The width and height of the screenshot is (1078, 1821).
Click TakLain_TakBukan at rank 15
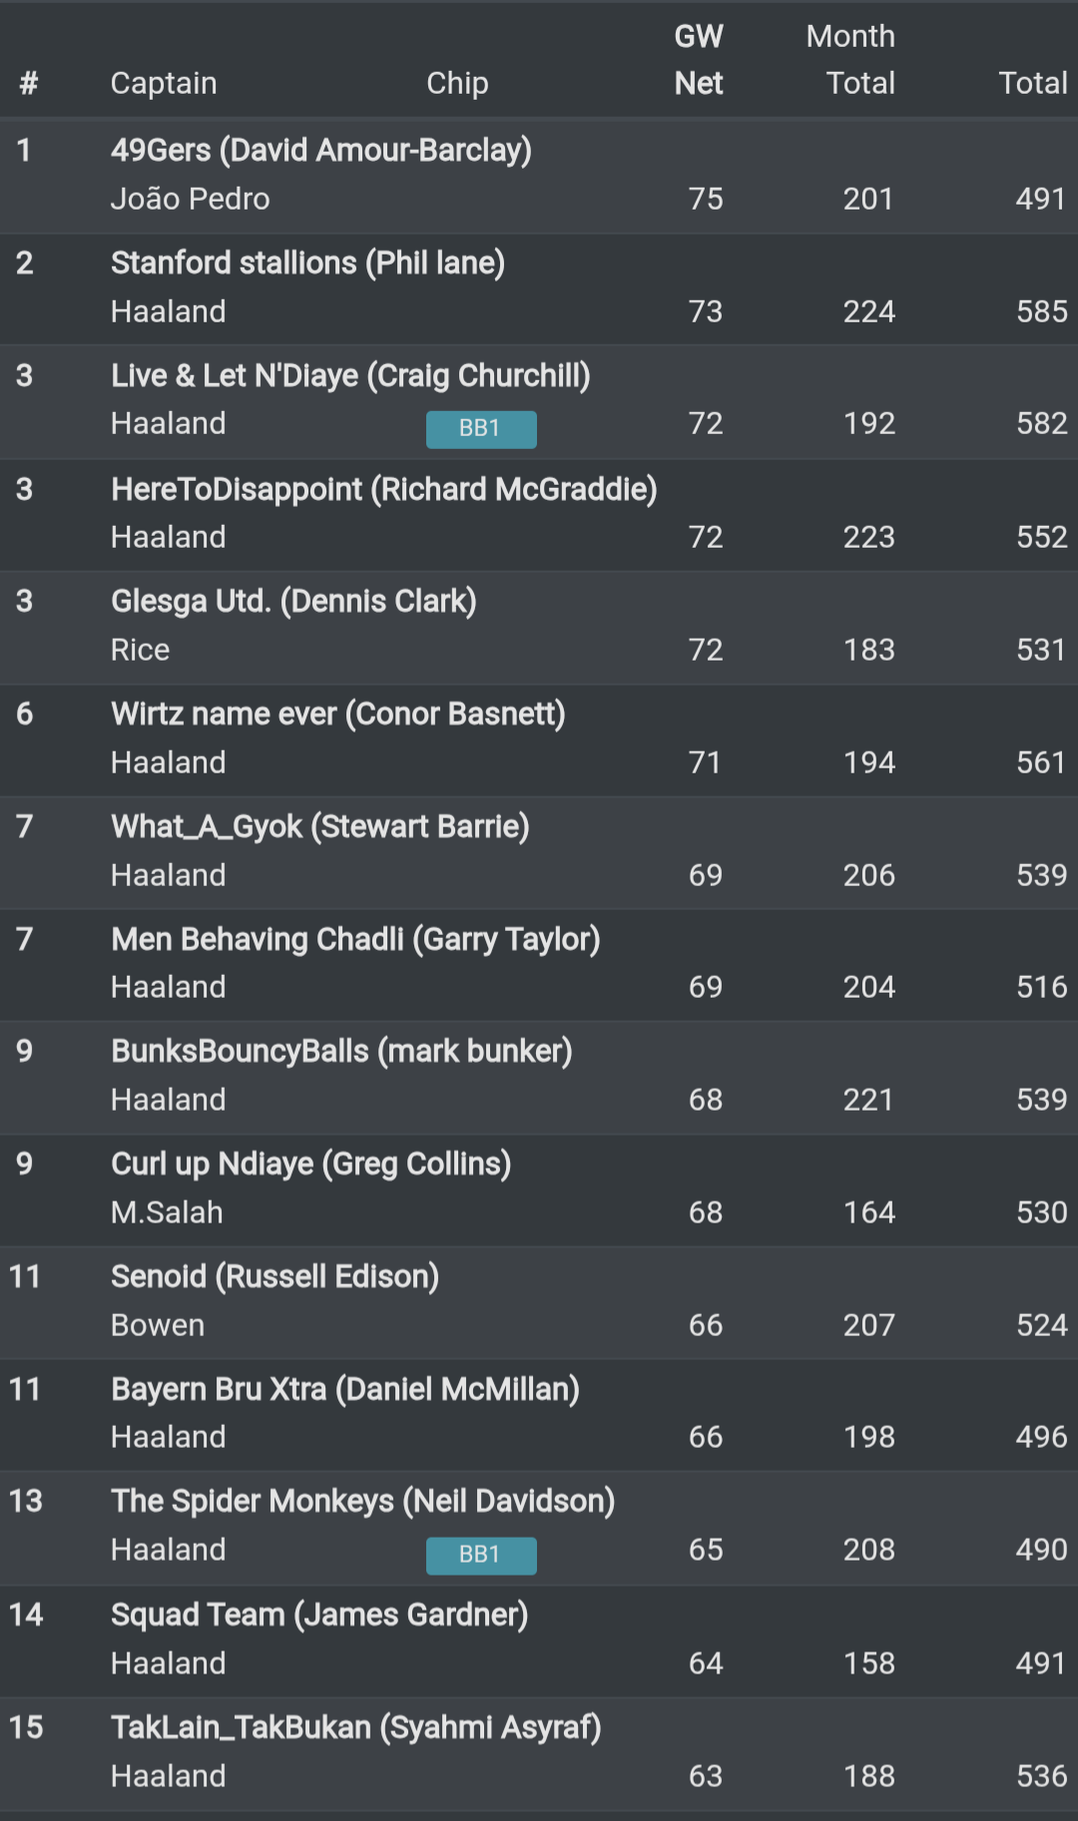point(353,1727)
